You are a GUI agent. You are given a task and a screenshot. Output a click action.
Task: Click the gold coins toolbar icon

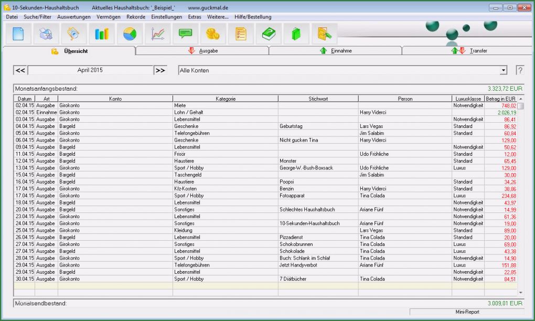tap(213, 34)
